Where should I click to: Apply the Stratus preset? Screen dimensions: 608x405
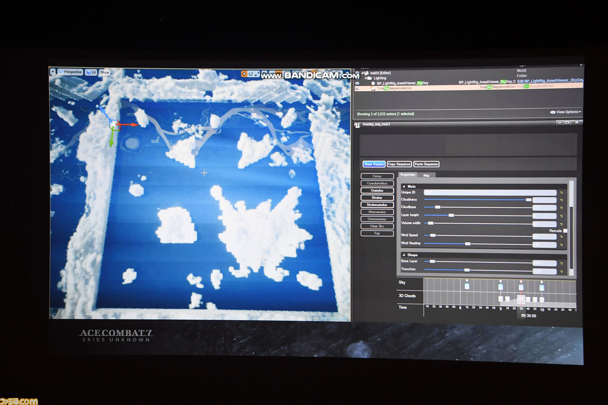pyautogui.click(x=377, y=198)
